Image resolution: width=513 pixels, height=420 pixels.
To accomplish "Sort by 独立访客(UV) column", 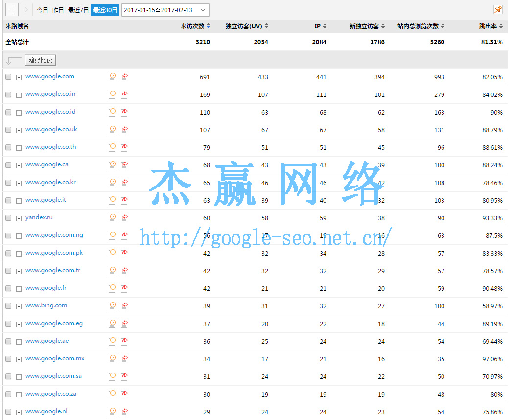I will (247, 26).
